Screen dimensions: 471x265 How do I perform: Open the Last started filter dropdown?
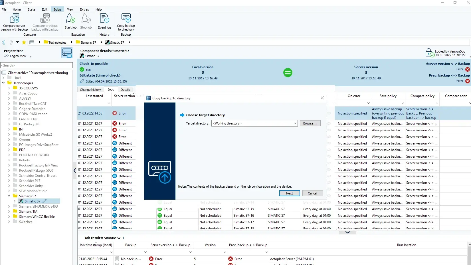109,103
